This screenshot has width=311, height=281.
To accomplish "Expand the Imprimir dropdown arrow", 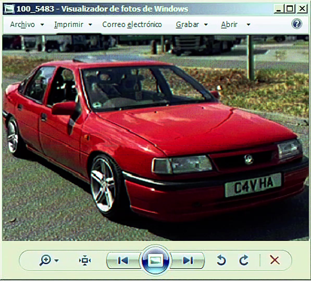I will (x=90, y=25).
